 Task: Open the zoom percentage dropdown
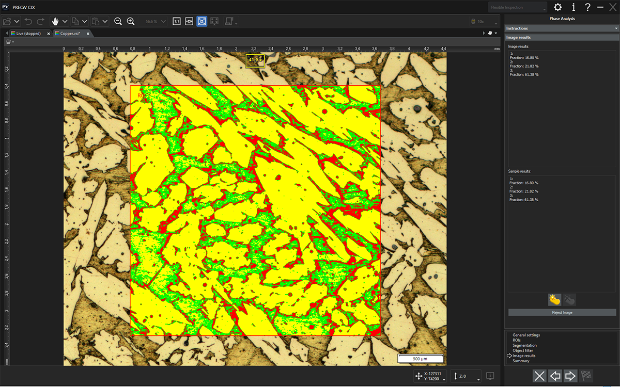point(163,21)
